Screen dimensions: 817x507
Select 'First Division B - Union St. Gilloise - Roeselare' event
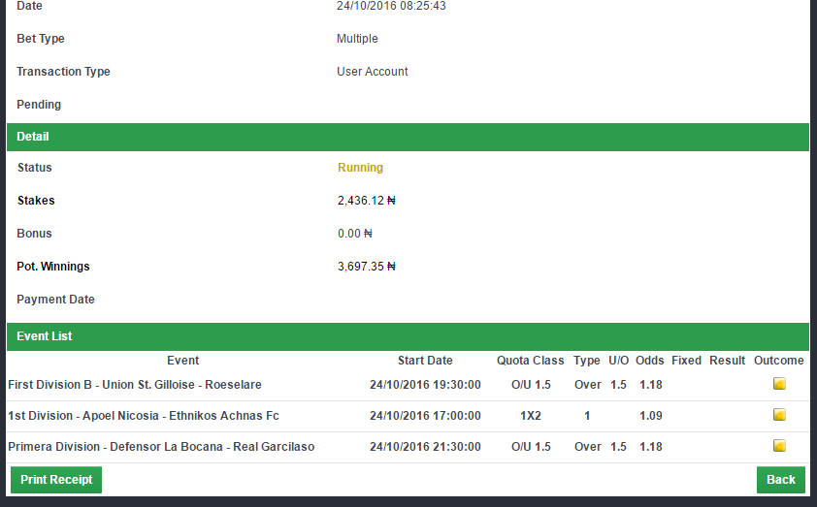[x=135, y=385]
